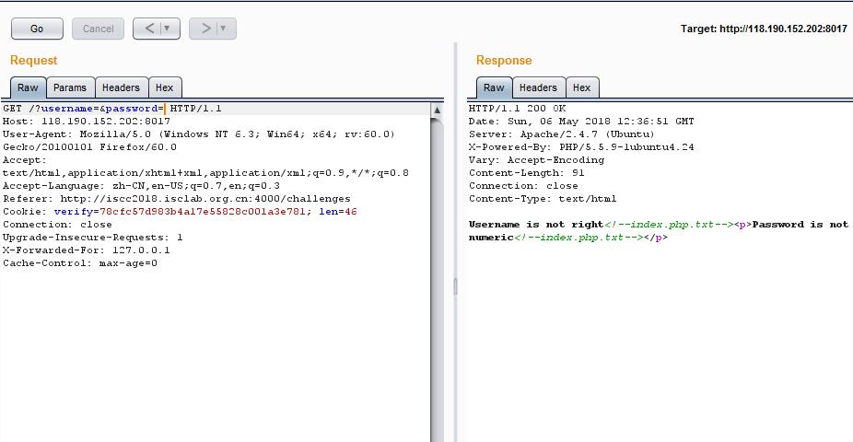The height and width of the screenshot is (442, 853).
Task: Click the Referer header line
Action: (177, 199)
